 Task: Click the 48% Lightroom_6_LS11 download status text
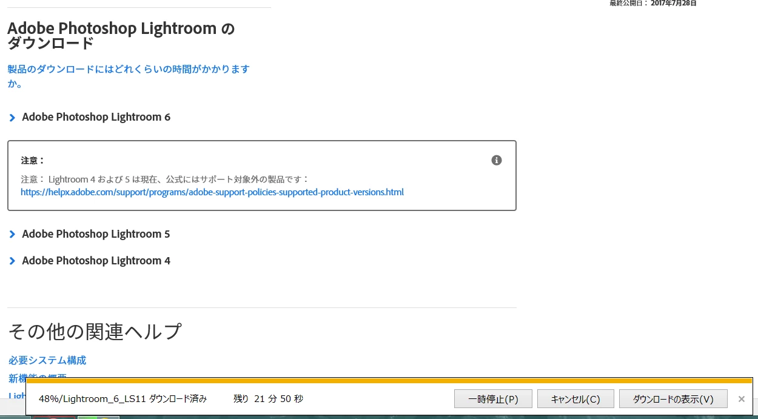(122, 399)
